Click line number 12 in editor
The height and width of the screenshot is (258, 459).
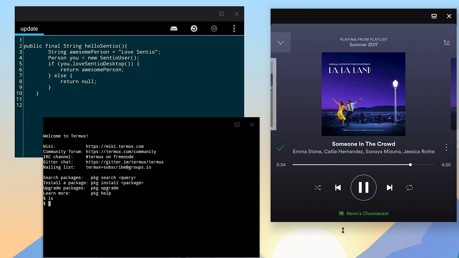[19, 105]
